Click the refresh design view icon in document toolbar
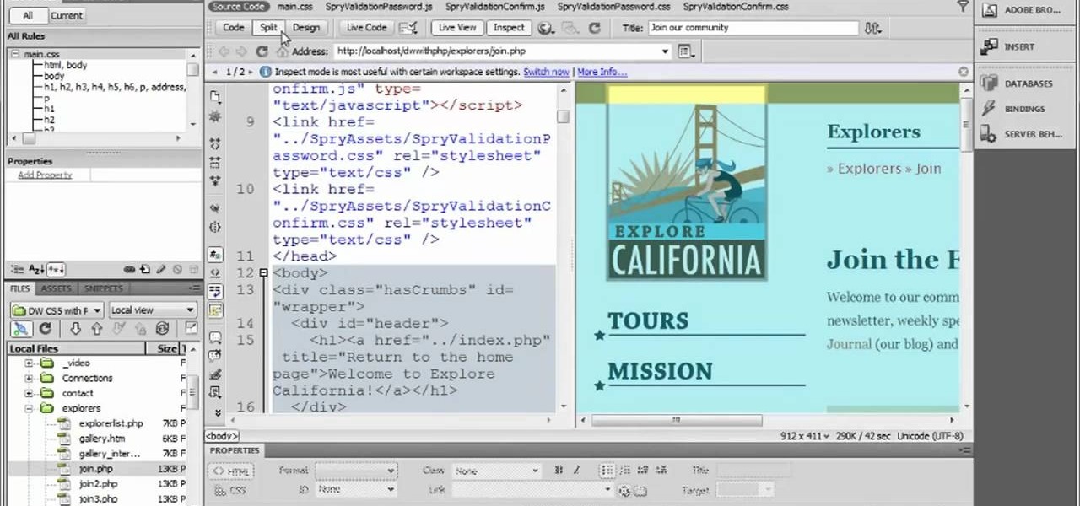Screen dimensions: 1080x506 tap(594, 28)
